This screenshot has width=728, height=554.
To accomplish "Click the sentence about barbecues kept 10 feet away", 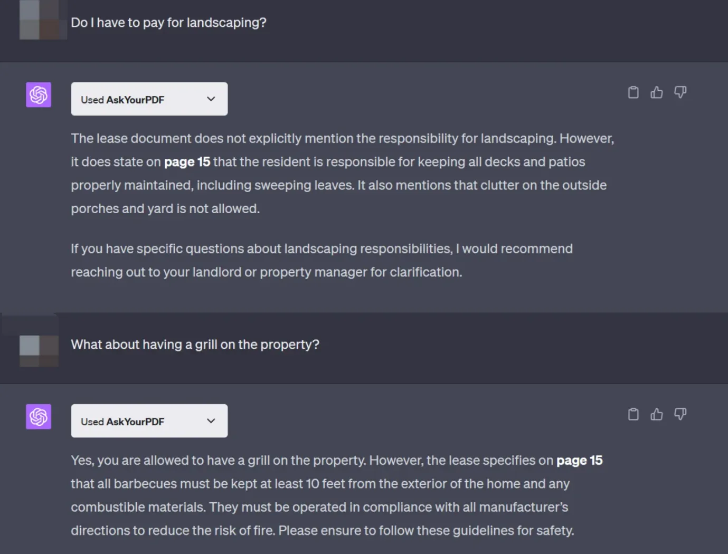I will coord(320,484).
